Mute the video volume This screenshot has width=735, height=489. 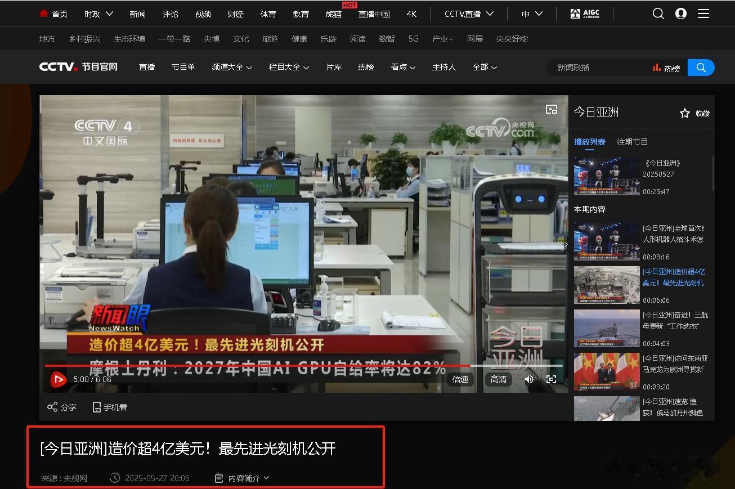[x=529, y=379]
